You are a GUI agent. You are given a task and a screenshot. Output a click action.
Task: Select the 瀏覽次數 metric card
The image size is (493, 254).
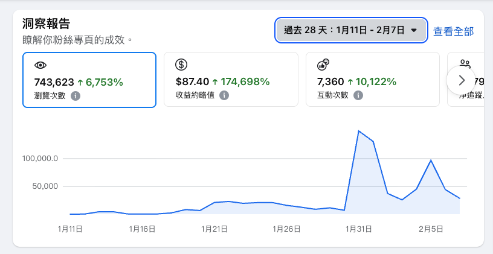[x=89, y=80]
